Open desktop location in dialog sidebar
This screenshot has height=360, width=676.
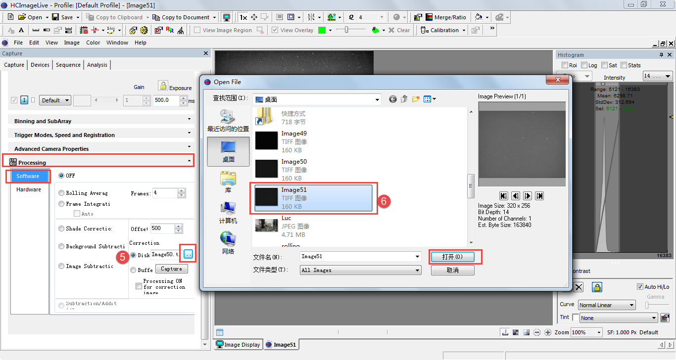228,150
